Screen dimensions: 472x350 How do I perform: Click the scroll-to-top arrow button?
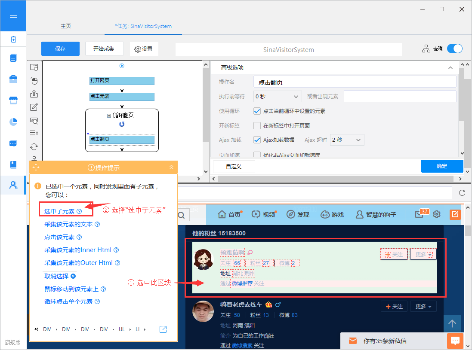click(x=452, y=323)
